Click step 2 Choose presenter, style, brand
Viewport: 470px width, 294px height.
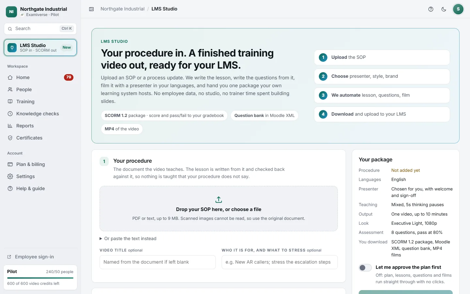point(382,76)
